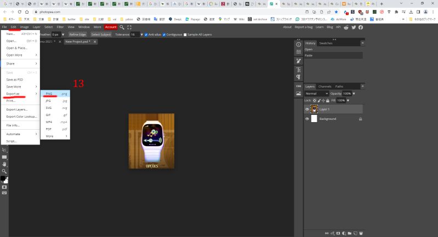Toggle fullscreen mode icon
Image resolution: width=438 pixels, height=237 pixels.
click(129, 27)
